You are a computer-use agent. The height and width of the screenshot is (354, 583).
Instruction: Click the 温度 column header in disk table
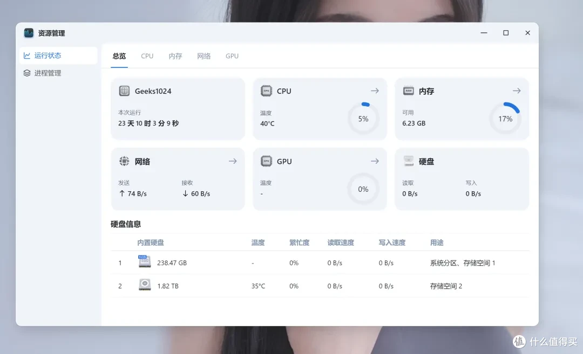[x=258, y=242]
